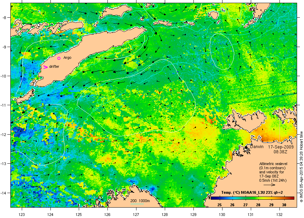Click the '28' colorbar tick label
The height and width of the screenshot is (218, 304).
tap(258, 205)
